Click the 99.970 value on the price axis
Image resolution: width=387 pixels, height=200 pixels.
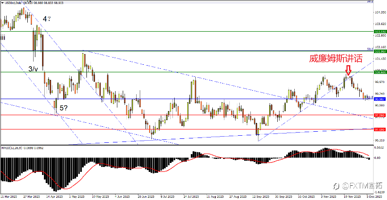pos(380,82)
